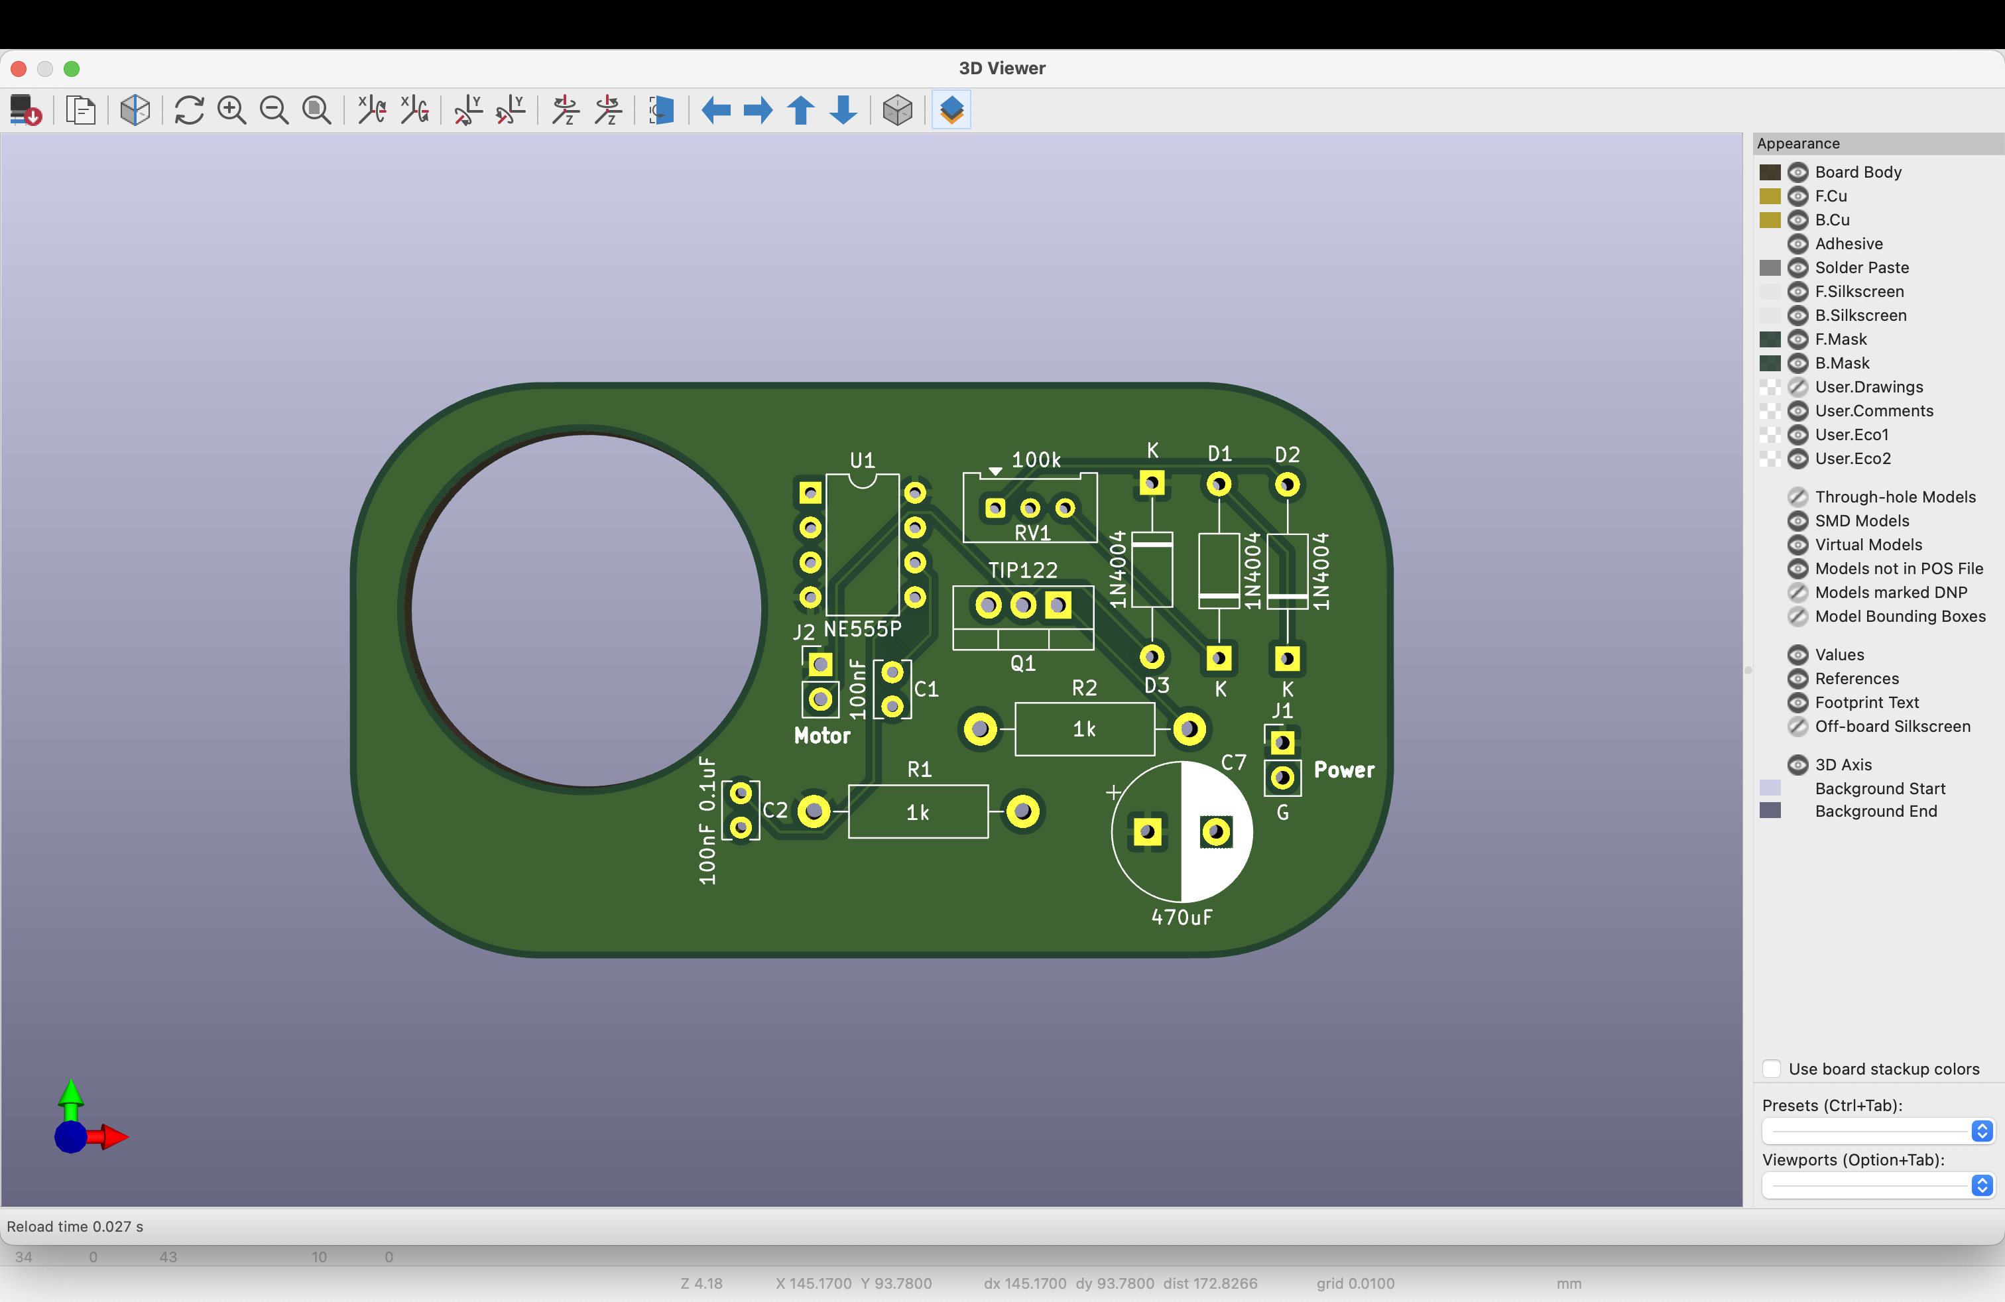Enable Through-hole Models display
The height and width of the screenshot is (1302, 2005).
1797,497
